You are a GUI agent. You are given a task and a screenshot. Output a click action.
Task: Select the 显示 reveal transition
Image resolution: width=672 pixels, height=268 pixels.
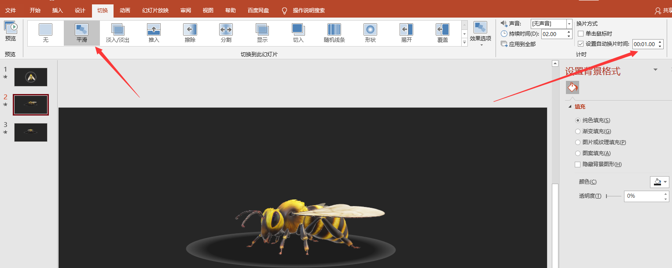point(262,33)
